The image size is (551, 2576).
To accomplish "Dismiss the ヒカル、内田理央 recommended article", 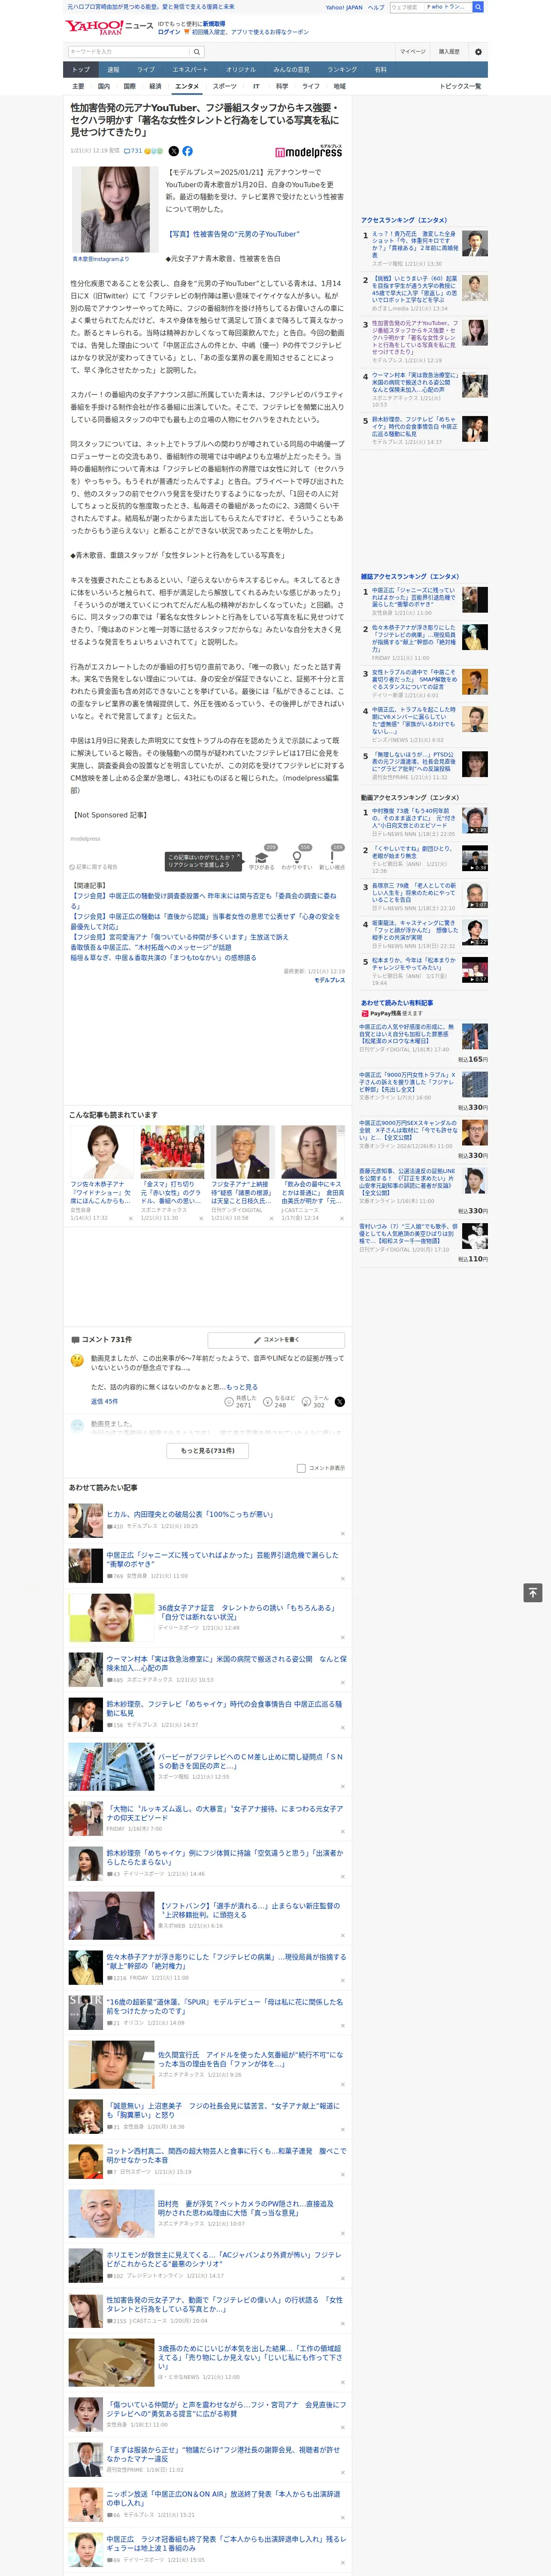I will click(342, 1533).
